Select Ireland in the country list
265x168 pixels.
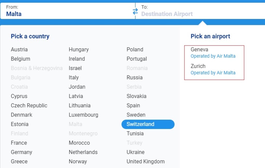coord(77,59)
